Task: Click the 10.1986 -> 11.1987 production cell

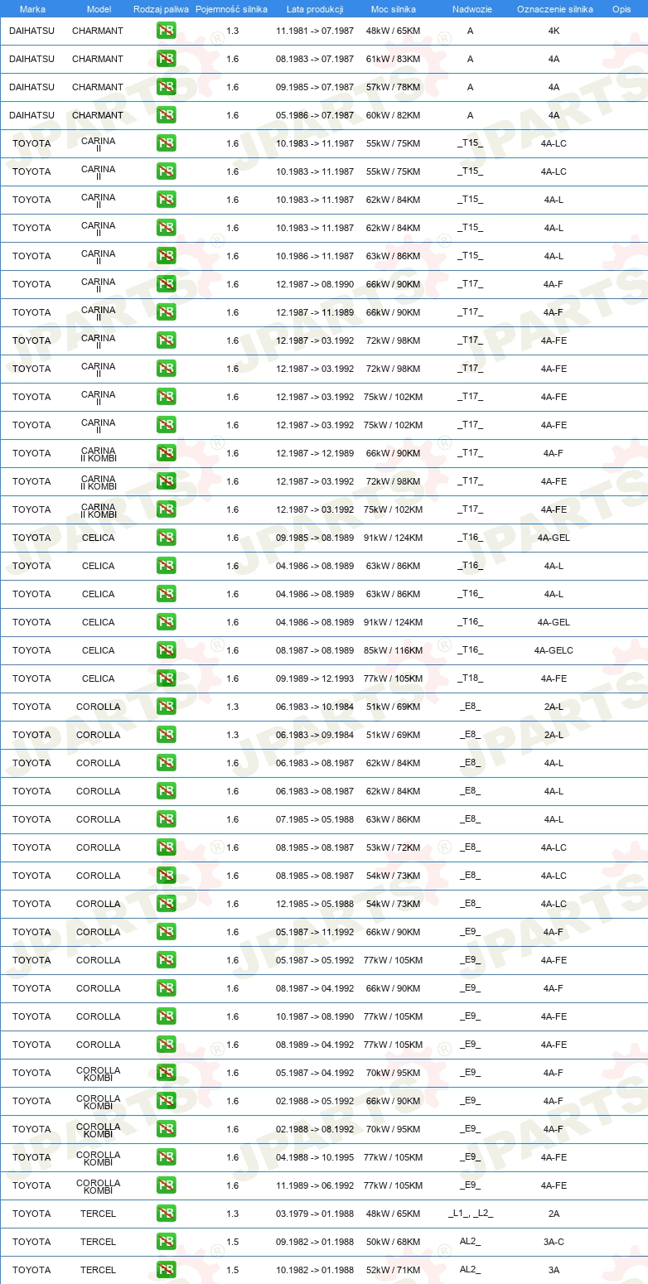Action: pos(315,256)
